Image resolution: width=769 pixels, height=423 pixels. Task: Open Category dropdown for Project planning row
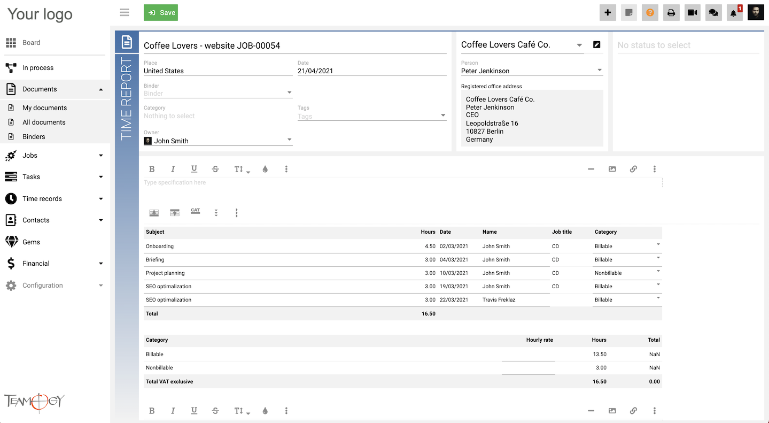pos(627,273)
